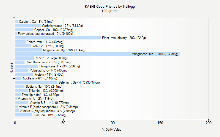Image resolution: width=220 pixels, height=137 pixels.
Task: Click the 'Riboflavin - 6% (0.110mg)' label
Action: click(x=39, y=78)
